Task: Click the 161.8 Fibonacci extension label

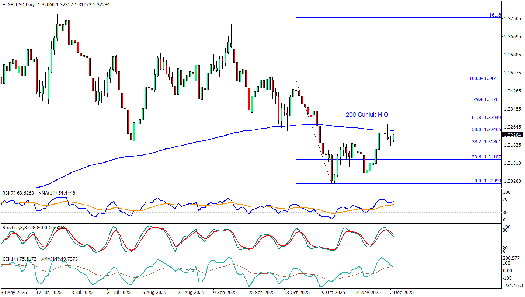Action: pyautogui.click(x=495, y=15)
